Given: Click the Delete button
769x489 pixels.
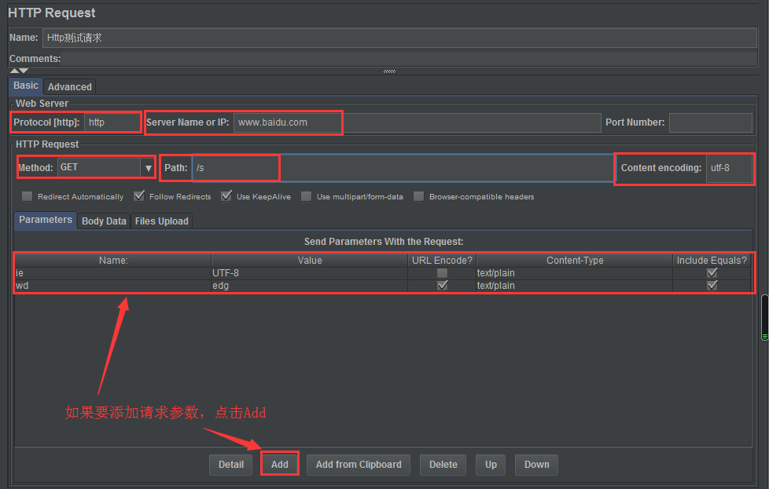Looking at the screenshot, I should tap(443, 465).
